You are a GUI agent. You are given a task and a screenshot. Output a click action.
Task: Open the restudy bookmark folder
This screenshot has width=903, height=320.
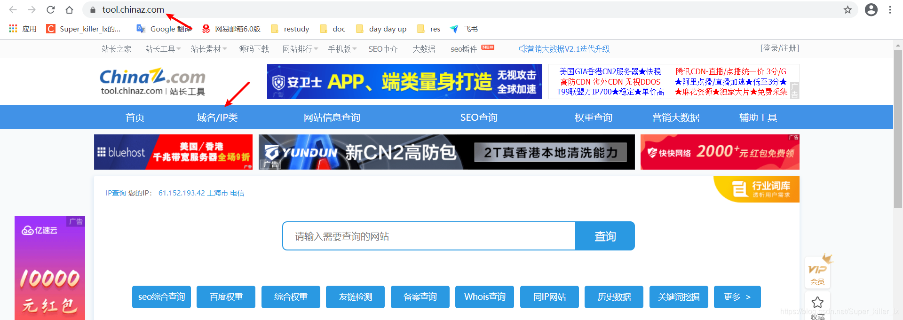(x=290, y=29)
